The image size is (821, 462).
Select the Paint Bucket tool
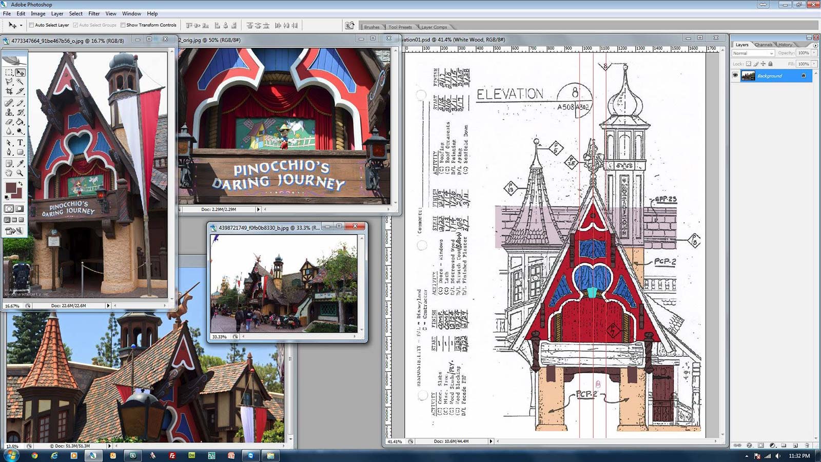(x=20, y=122)
